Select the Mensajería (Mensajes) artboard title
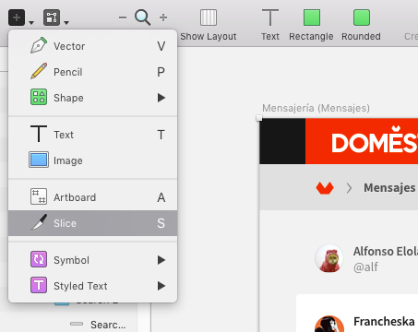 316,108
